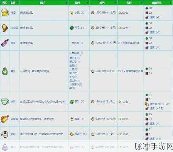
Task: Click the clock icon next to 1750 分钟
Action: tap(93, 13)
